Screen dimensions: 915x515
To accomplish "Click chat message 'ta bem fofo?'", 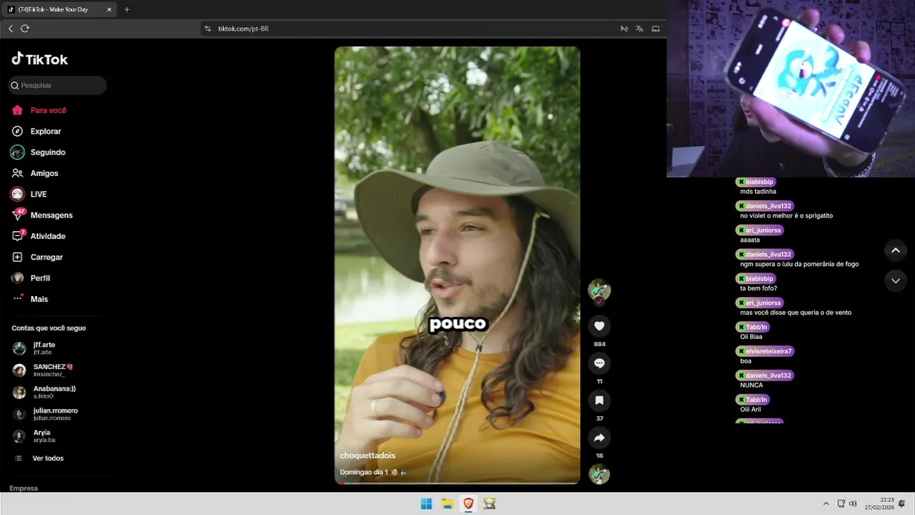I will [x=758, y=288].
